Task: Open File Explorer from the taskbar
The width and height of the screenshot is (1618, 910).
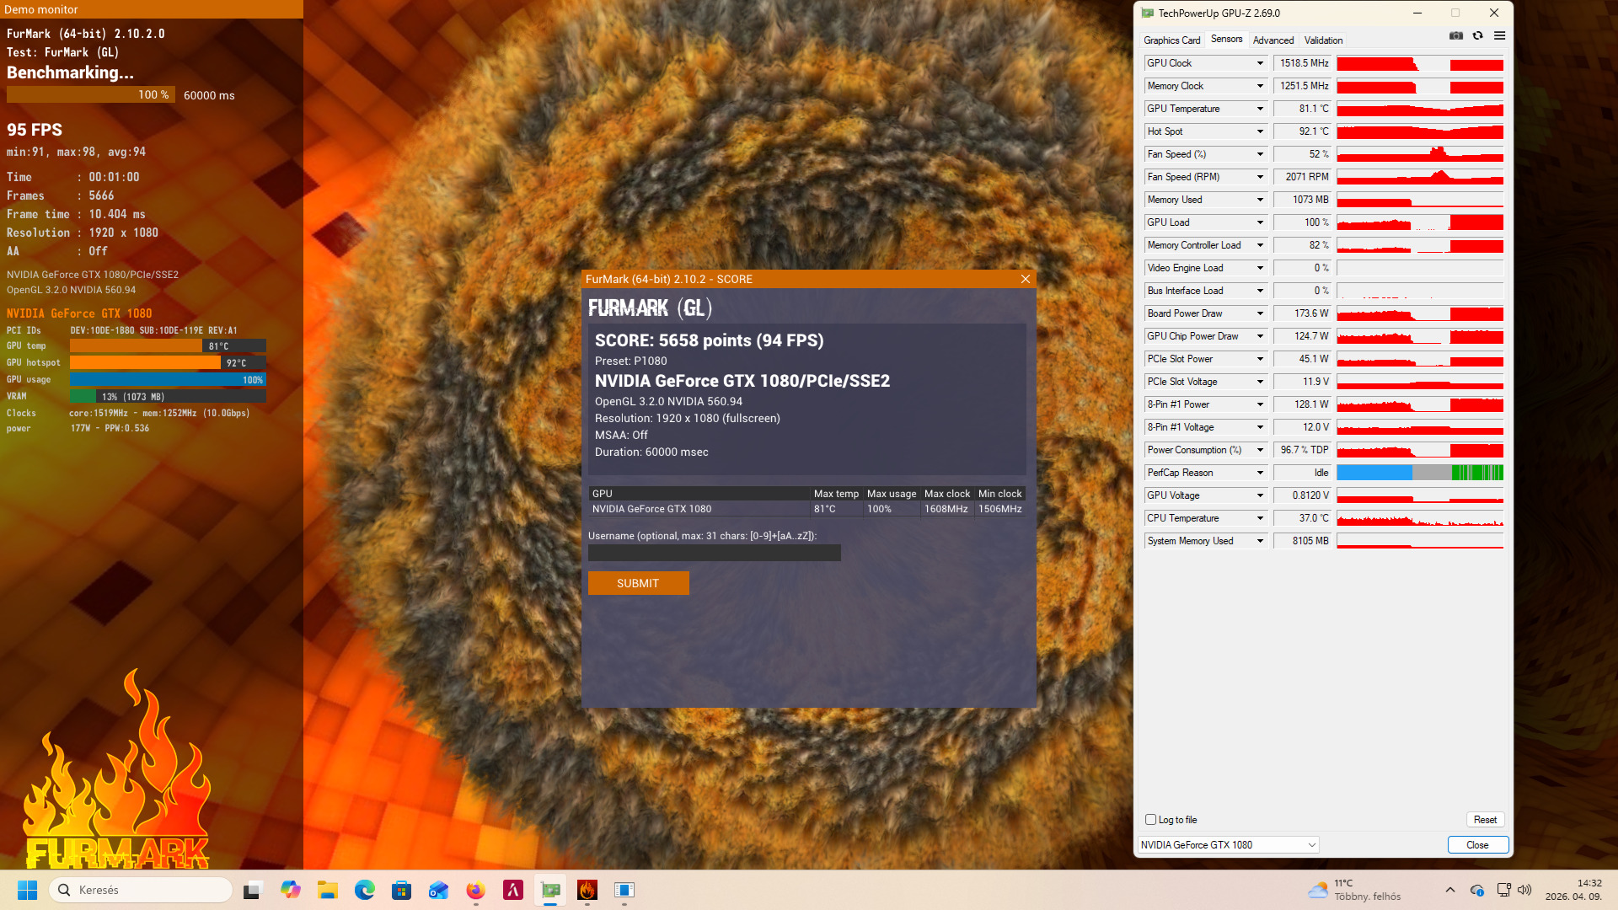Action: [328, 890]
